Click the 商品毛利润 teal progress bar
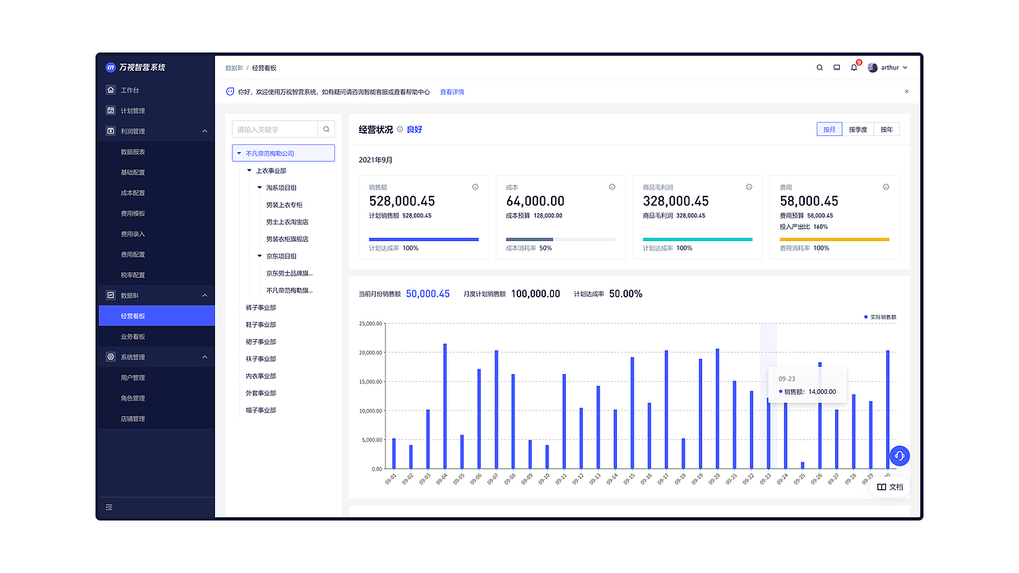The width and height of the screenshot is (1019, 573). point(697,239)
